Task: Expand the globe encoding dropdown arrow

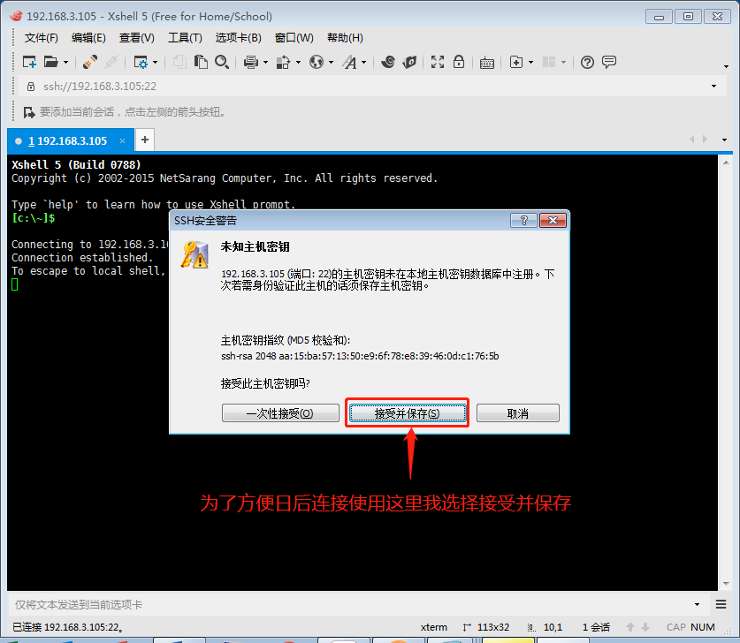Action: [x=331, y=62]
